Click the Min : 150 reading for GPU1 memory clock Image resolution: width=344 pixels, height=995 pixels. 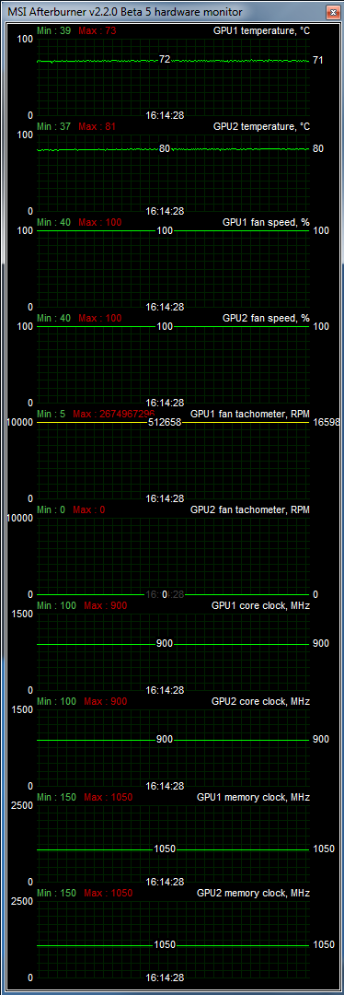[x=56, y=797]
